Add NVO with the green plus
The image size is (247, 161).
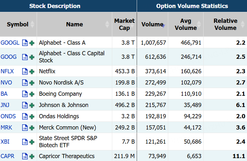(32, 83)
